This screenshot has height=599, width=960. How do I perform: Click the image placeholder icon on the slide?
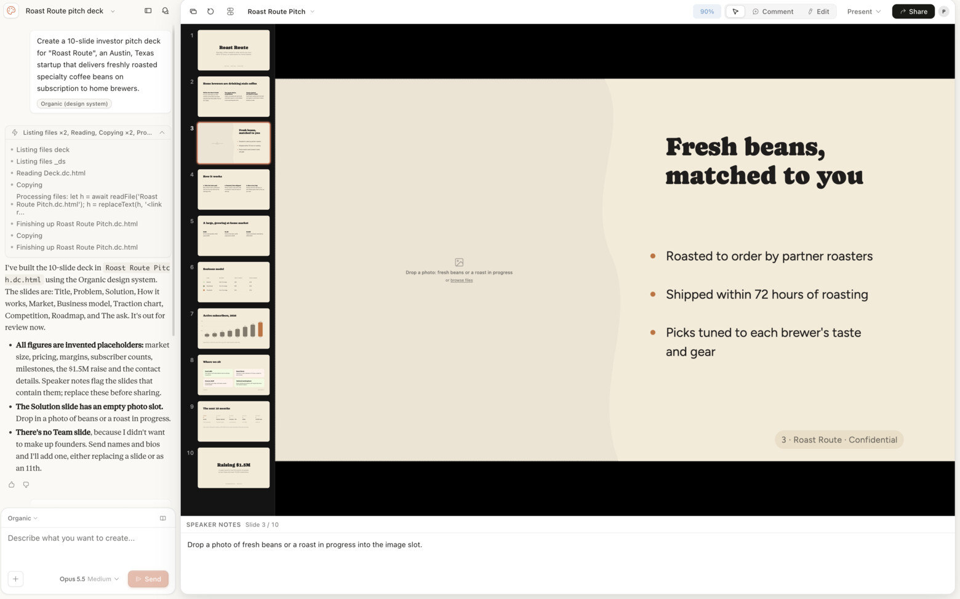pyautogui.click(x=459, y=262)
